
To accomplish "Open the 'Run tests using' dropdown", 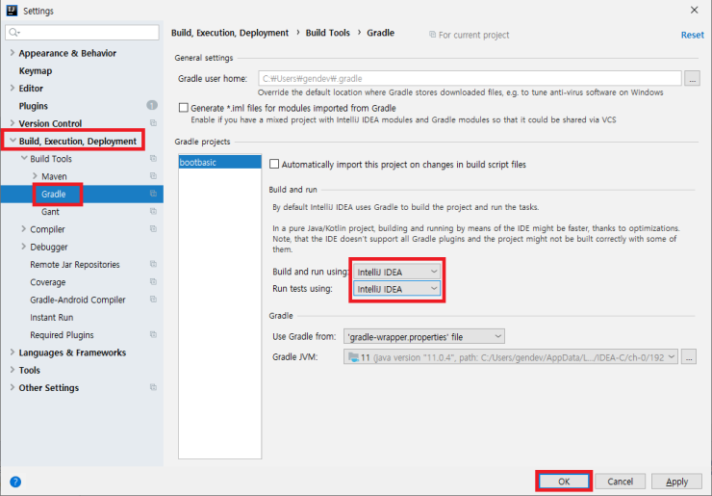I will (397, 289).
